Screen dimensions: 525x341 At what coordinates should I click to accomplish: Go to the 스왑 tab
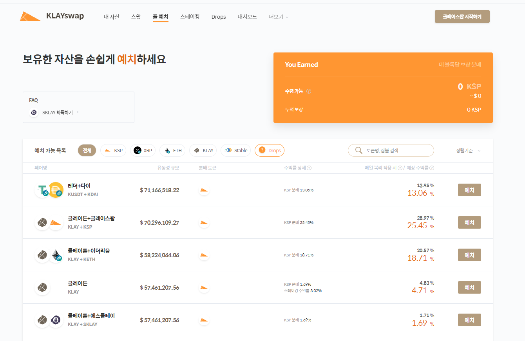(x=136, y=17)
